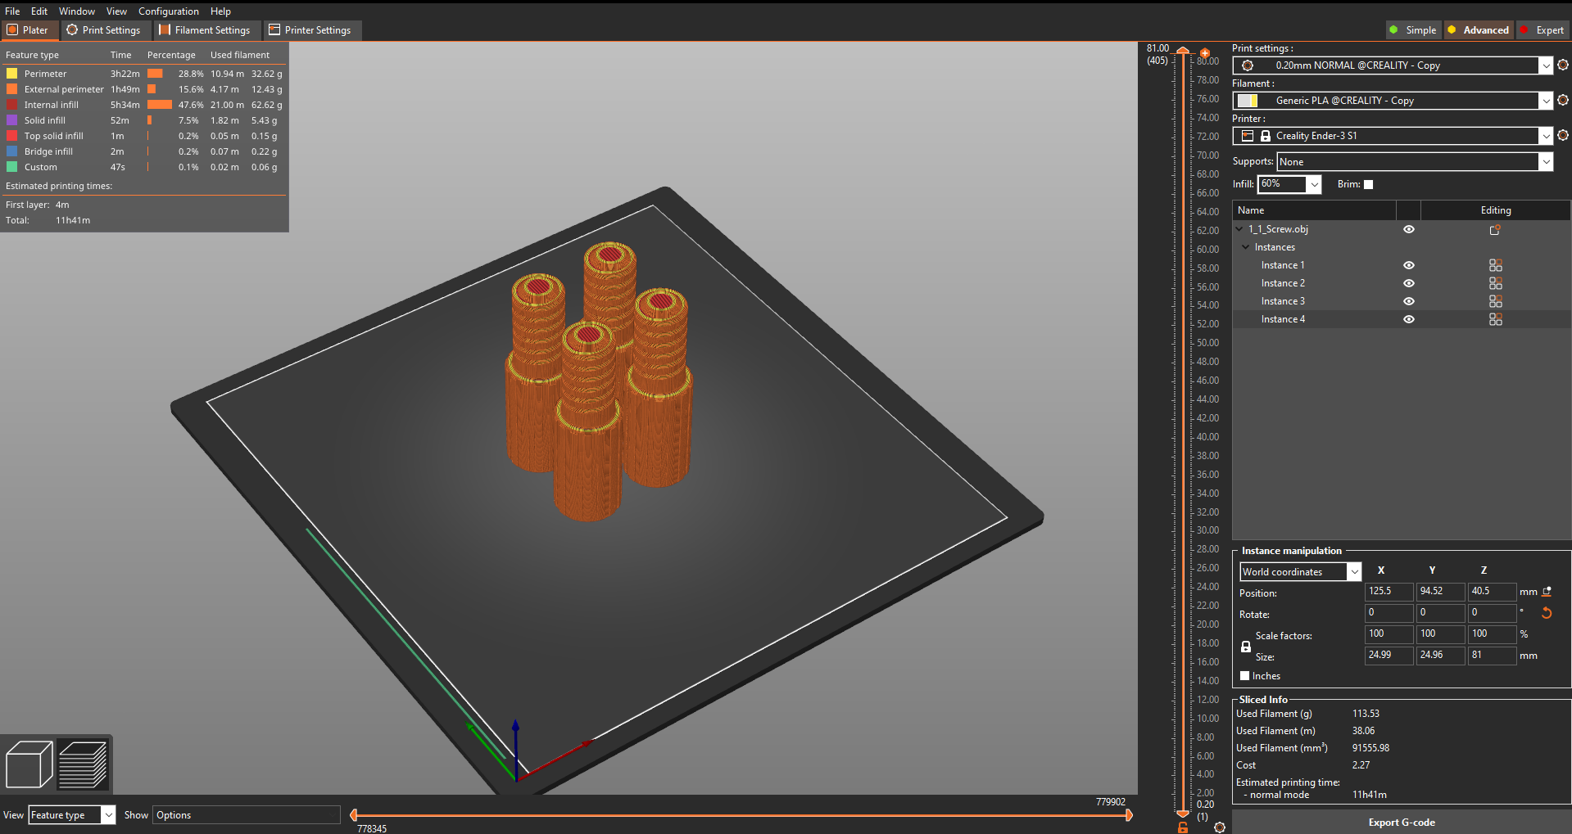This screenshot has width=1572, height=834.
Task: Toggle visibility of 1_1_Screw.obj
Action: (1409, 229)
